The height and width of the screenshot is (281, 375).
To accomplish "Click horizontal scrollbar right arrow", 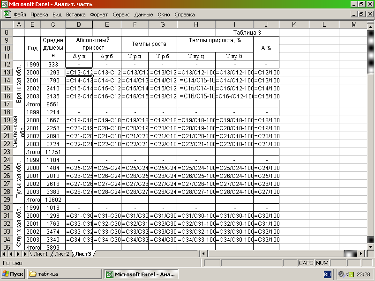I will point(361,253).
